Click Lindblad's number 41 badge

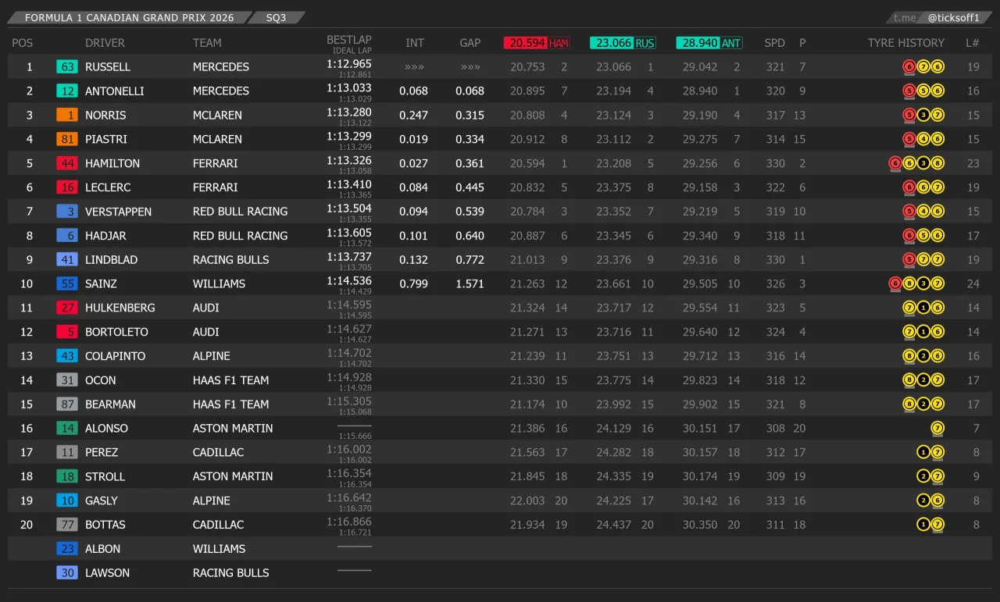coord(67,260)
